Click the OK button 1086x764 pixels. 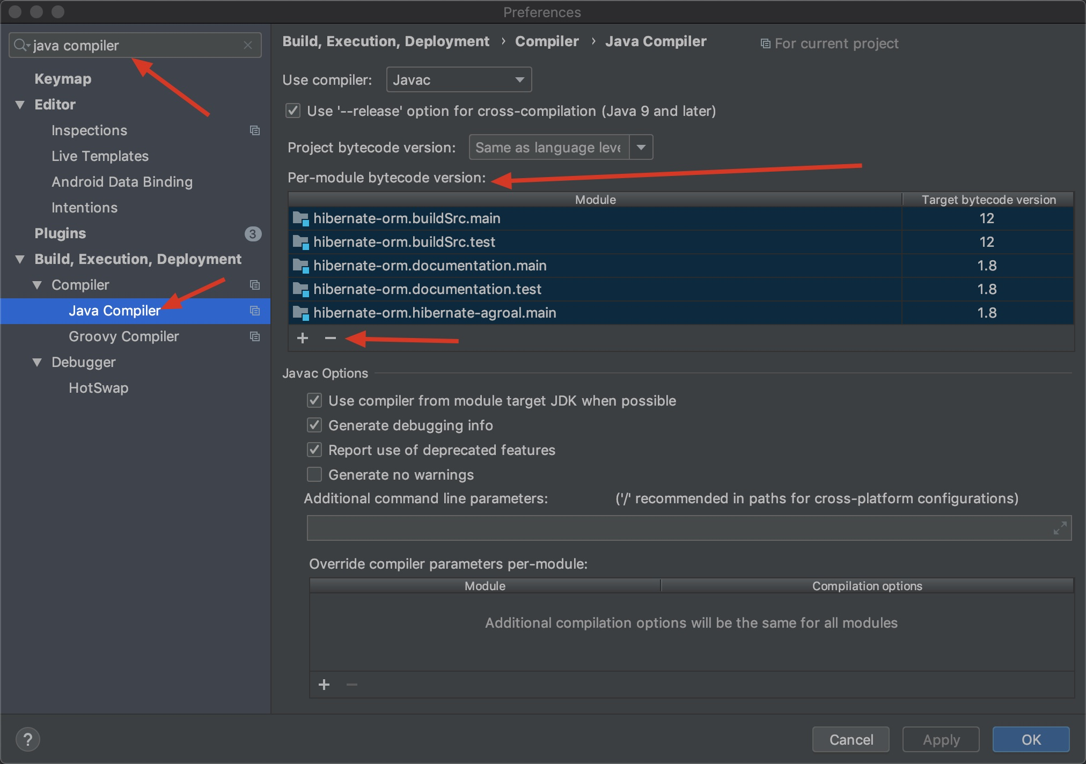tap(1031, 739)
